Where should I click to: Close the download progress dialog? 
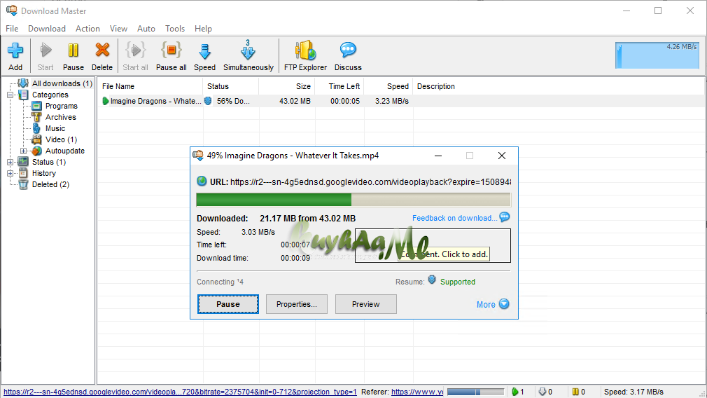click(x=502, y=156)
